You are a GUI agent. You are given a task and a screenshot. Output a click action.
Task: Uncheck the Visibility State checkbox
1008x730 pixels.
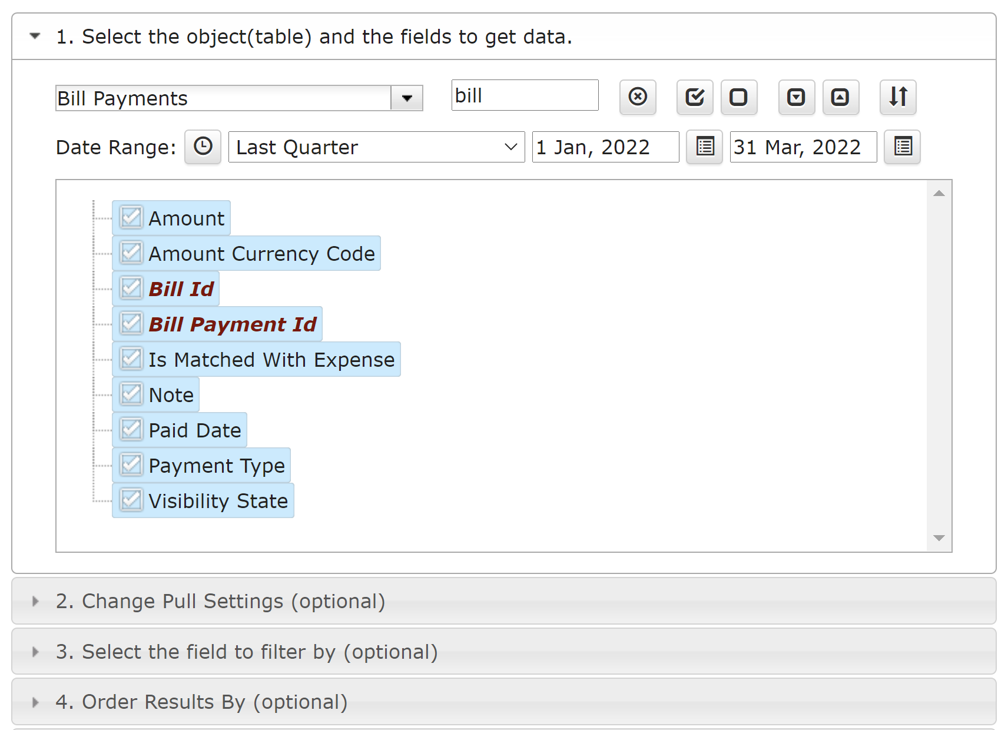click(131, 500)
